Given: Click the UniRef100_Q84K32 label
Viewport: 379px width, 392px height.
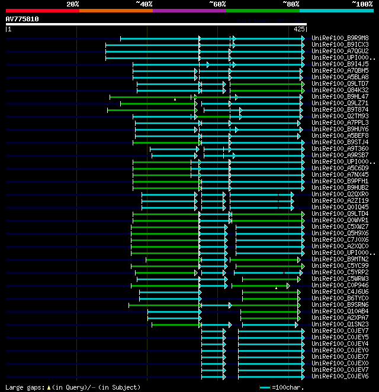Looking at the screenshot, I should click(340, 90).
